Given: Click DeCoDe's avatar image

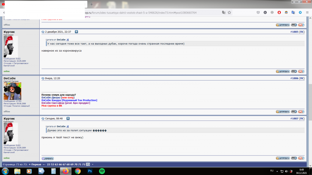Looking at the screenshot, I should click(x=12, y=91).
